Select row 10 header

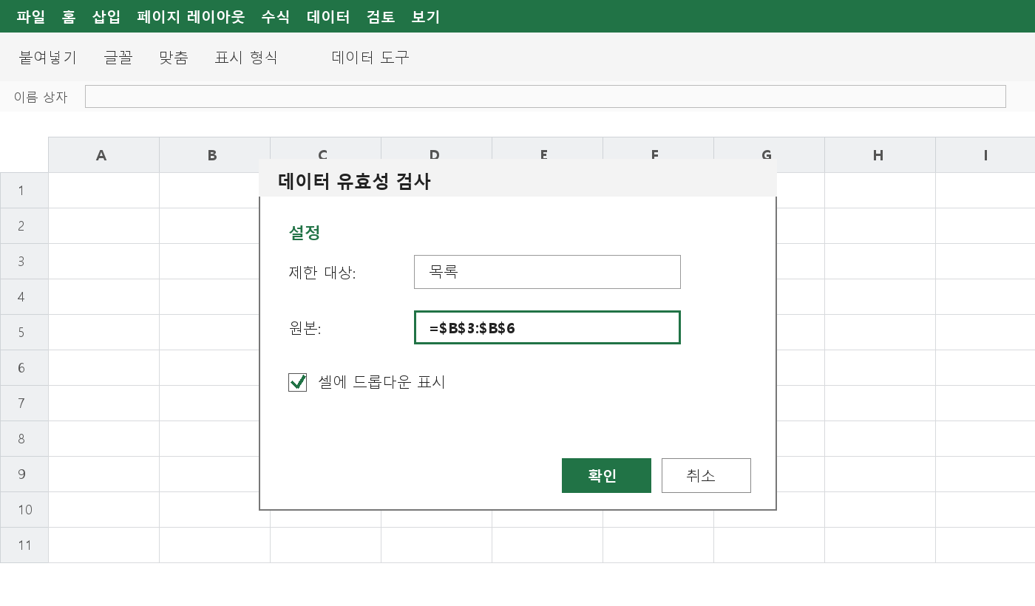[x=24, y=509]
